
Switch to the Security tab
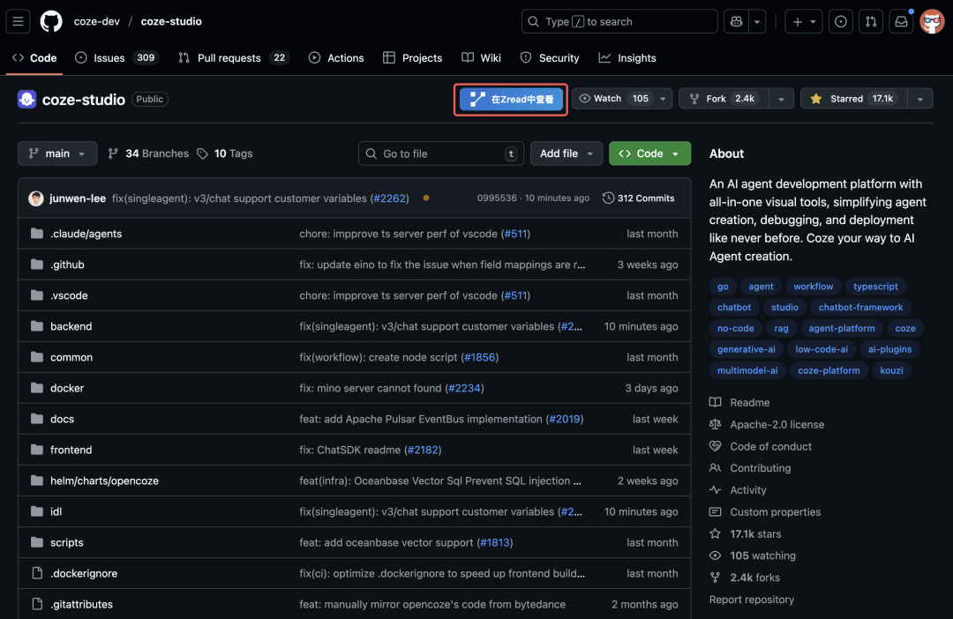[x=550, y=57]
